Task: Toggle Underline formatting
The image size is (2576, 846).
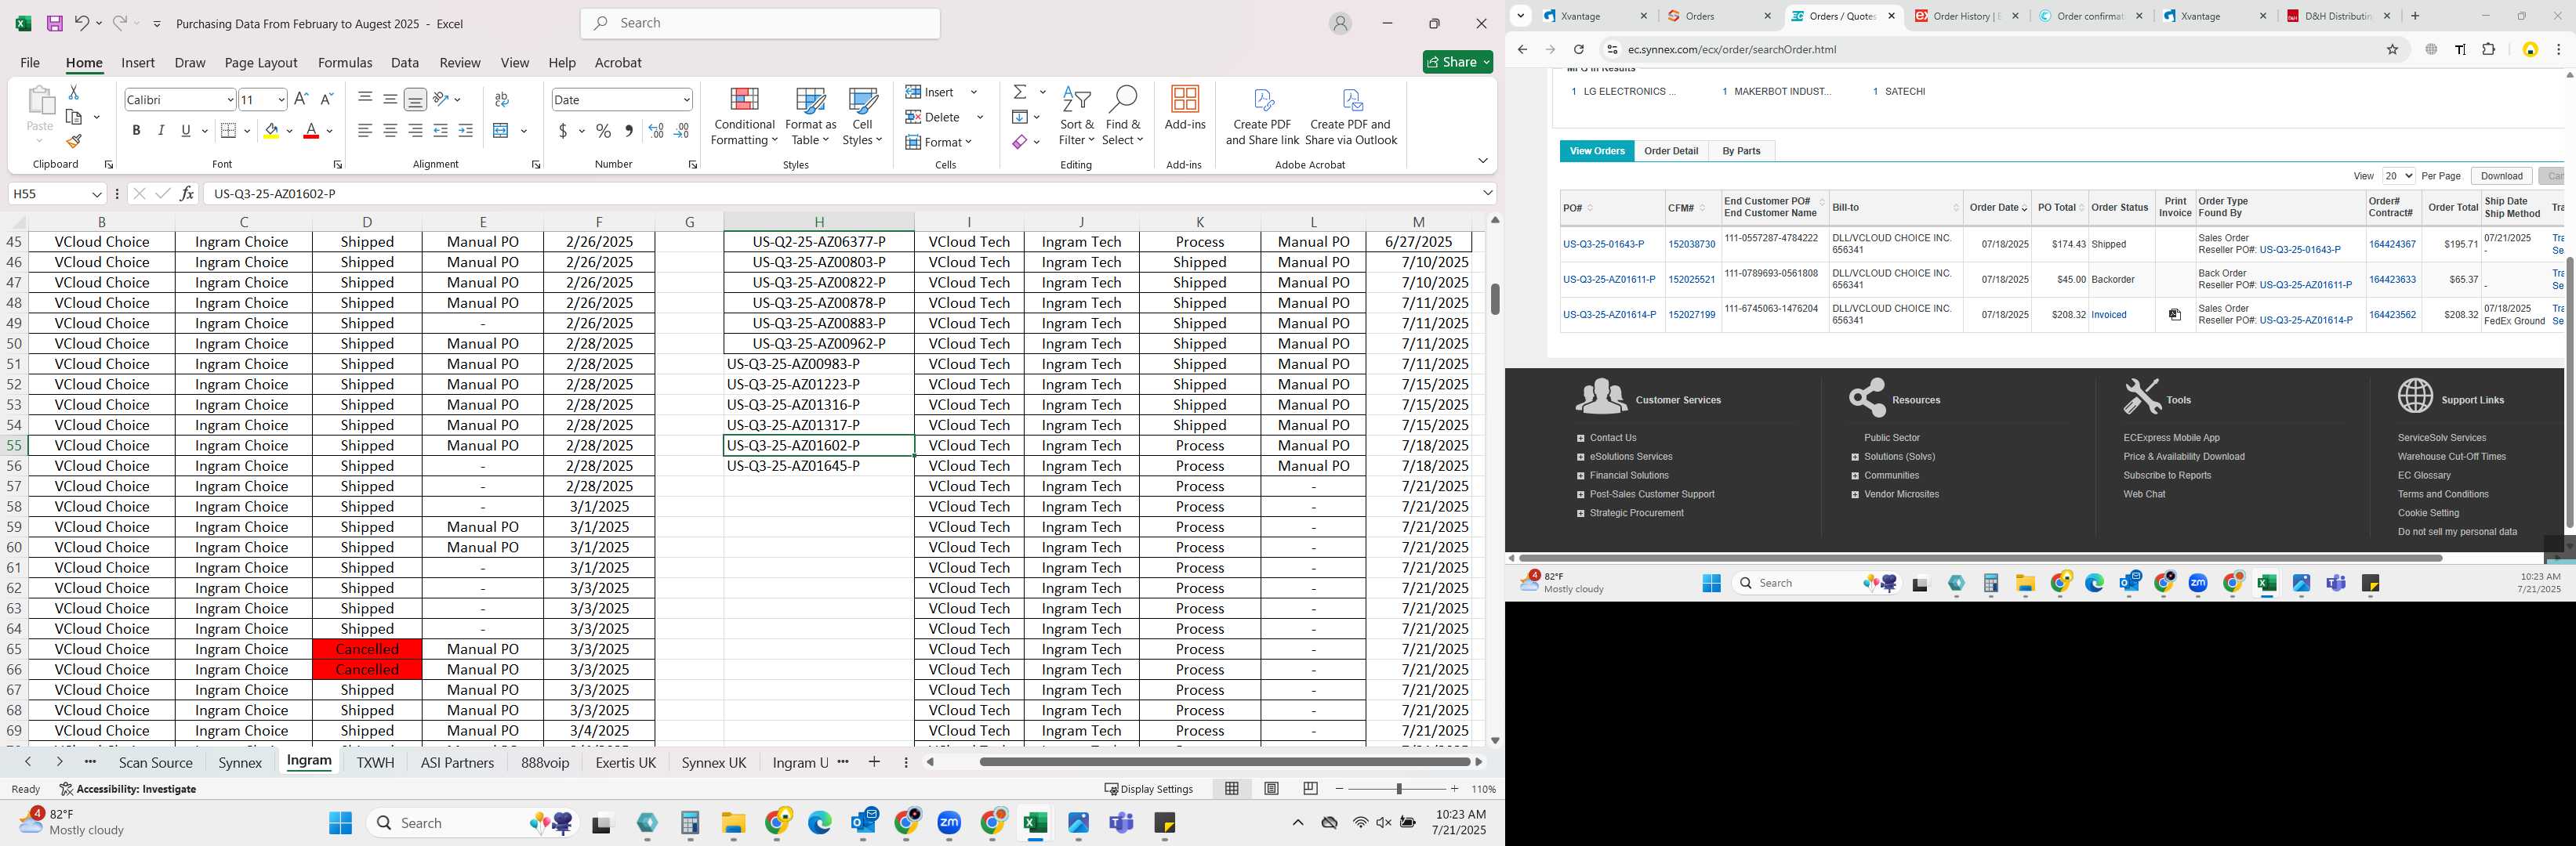Action: (x=186, y=131)
